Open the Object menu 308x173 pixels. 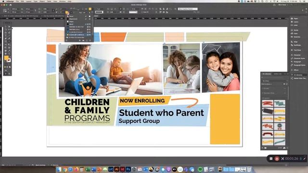coord(42,1)
